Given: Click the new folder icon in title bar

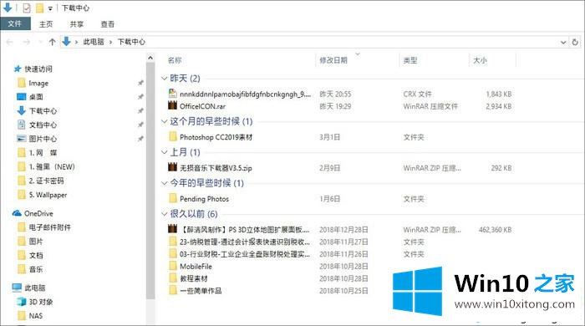Looking at the screenshot, I should (x=39, y=8).
